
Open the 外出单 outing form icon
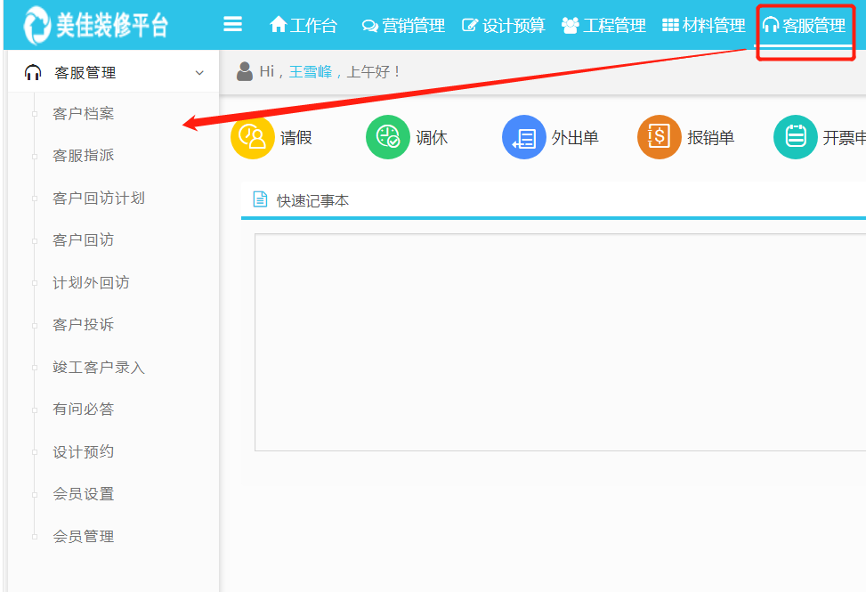(524, 137)
